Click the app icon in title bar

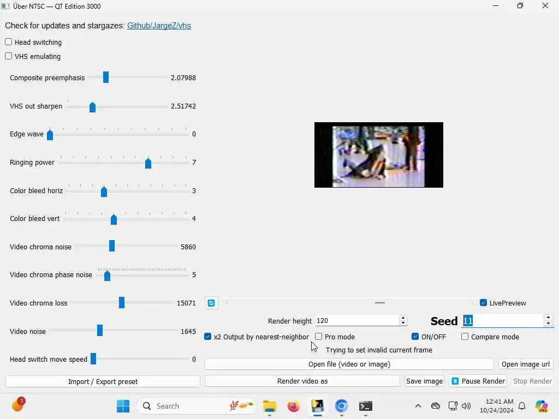(5, 6)
